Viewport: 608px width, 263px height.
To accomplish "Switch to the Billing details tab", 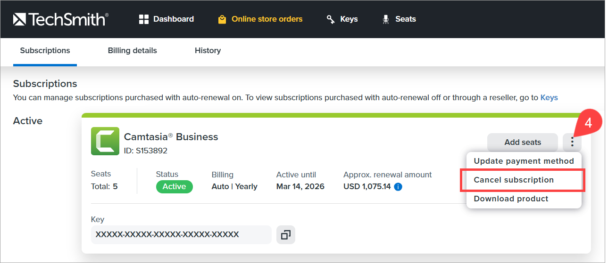I will pos(133,50).
